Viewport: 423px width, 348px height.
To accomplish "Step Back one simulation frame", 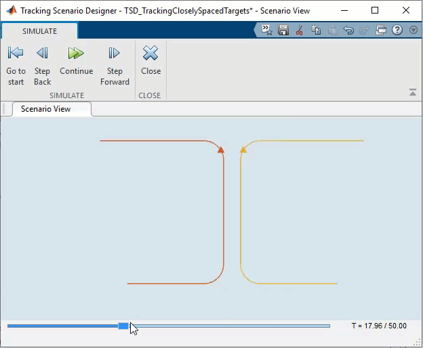I will click(x=42, y=66).
